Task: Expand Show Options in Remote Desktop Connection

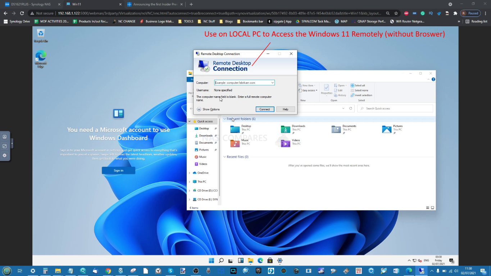Action: coord(208,109)
